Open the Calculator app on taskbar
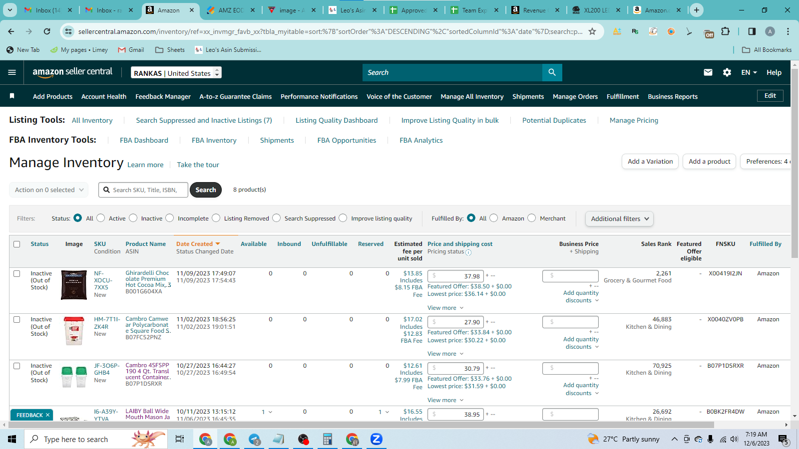The image size is (799, 449). [328, 439]
